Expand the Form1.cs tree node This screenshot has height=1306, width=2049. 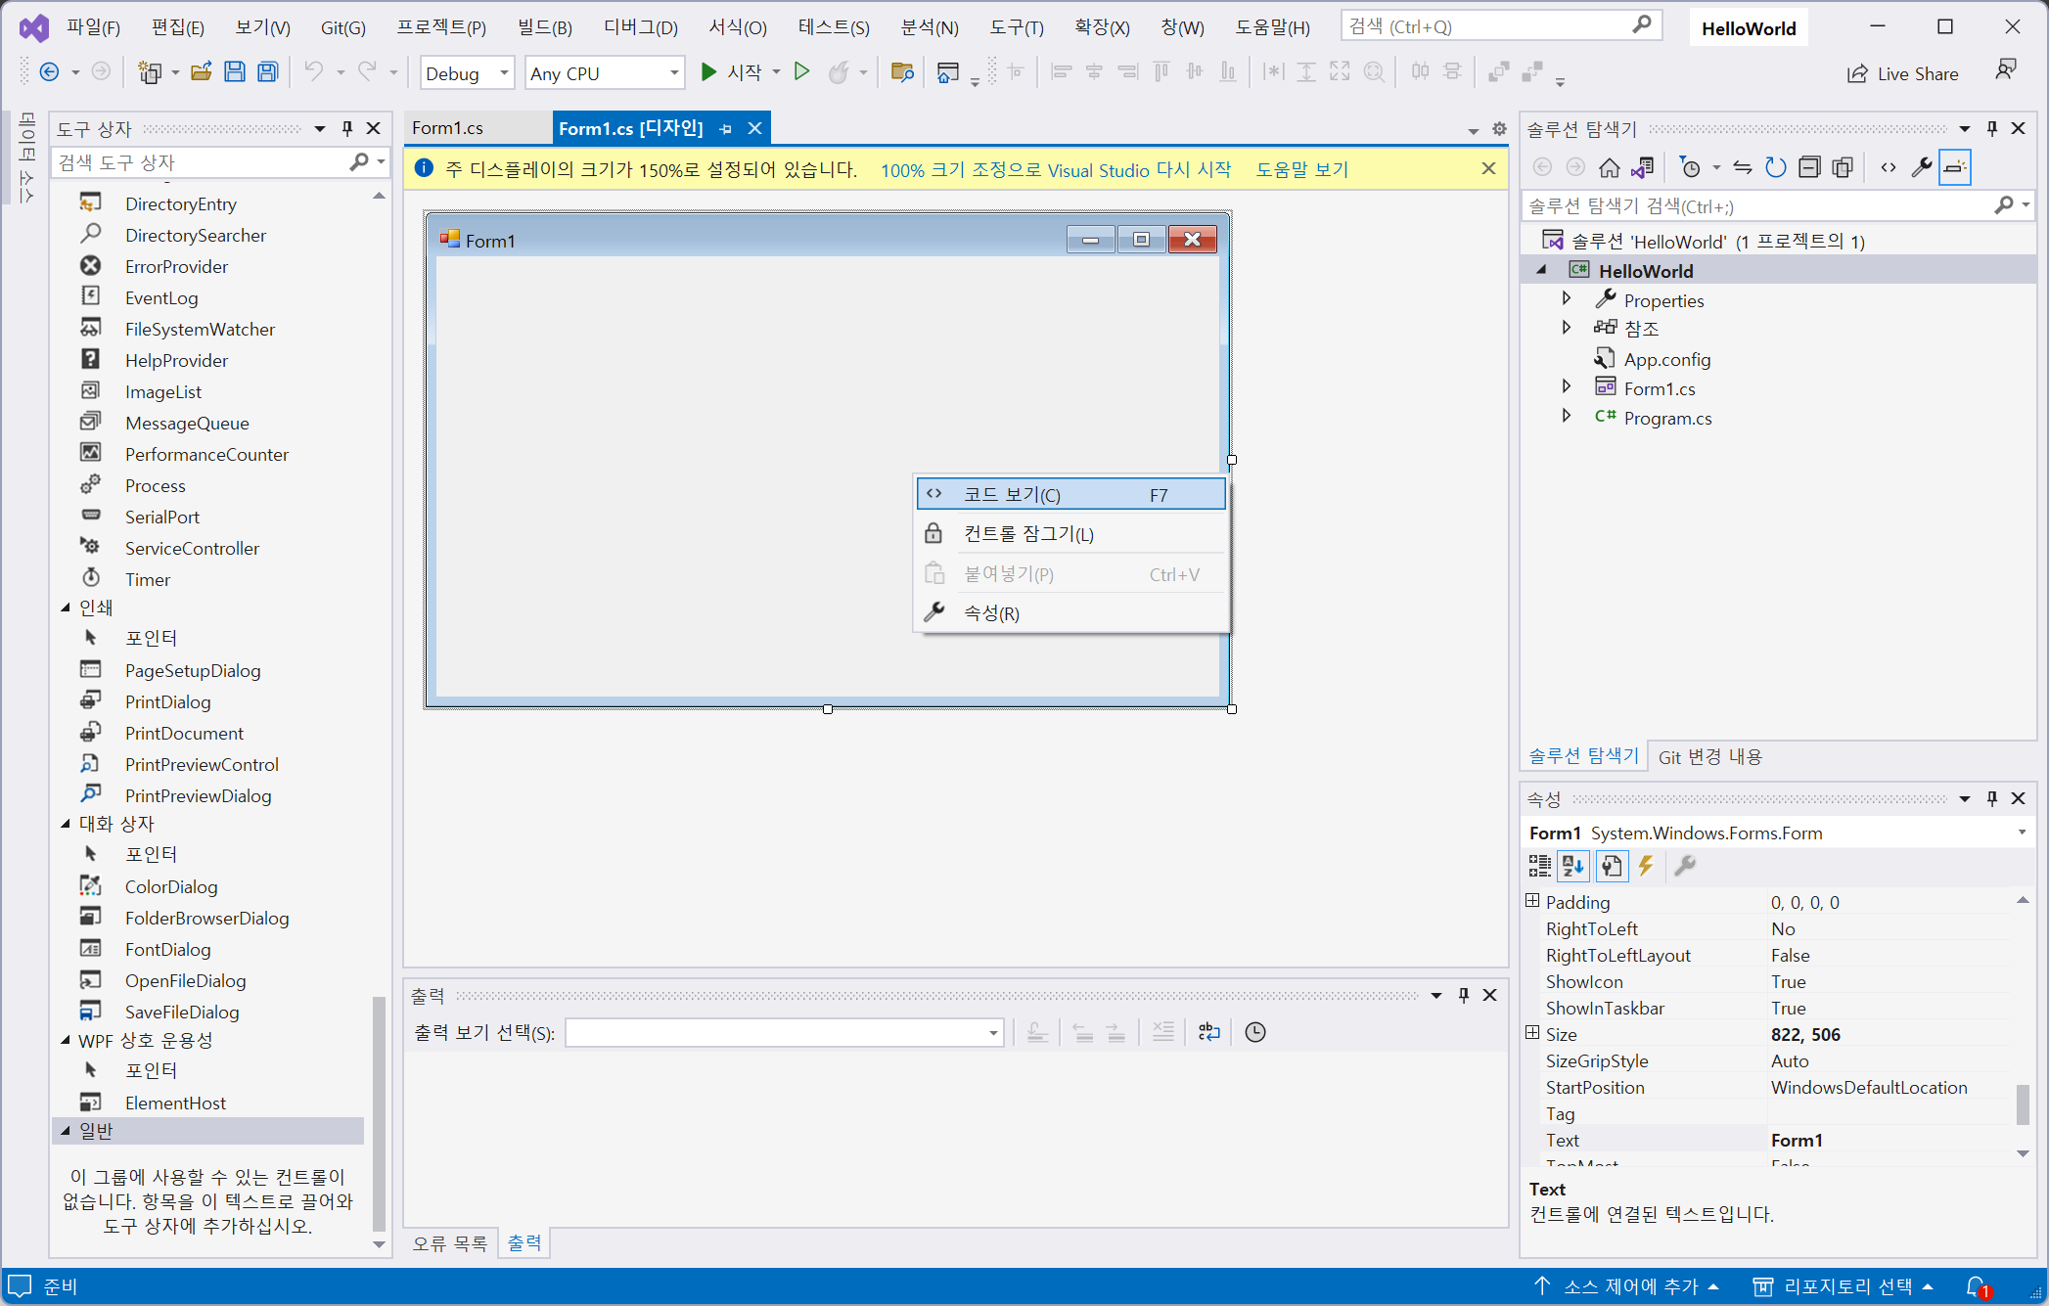tap(1567, 387)
